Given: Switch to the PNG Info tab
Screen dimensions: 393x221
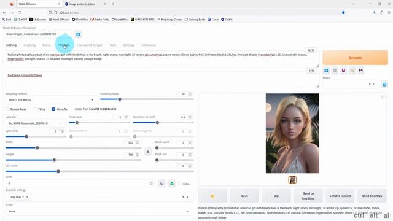Looking at the screenshot, I should (64, 45).
